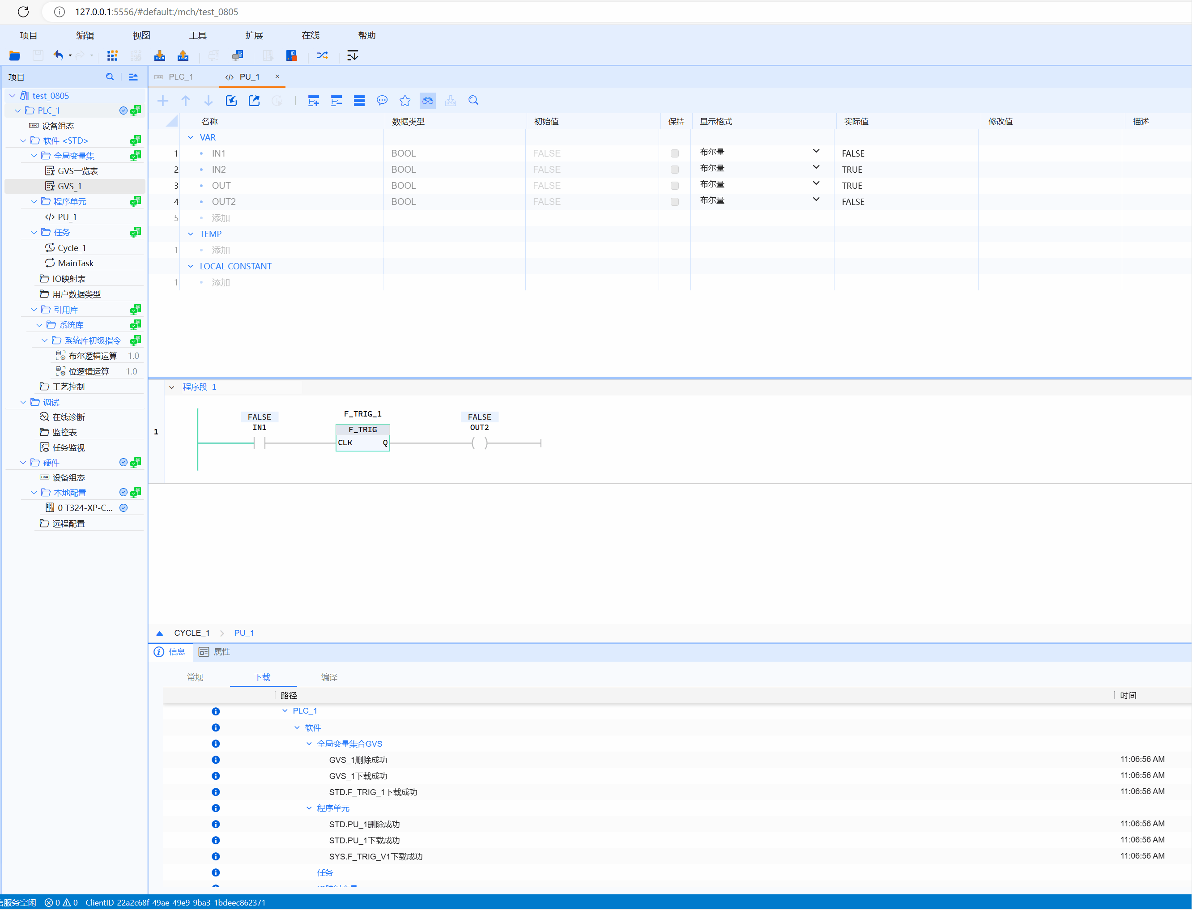Click the star favorites icon in editor toolbar
Screen dimensions: 1192x910
coord(404,100)
